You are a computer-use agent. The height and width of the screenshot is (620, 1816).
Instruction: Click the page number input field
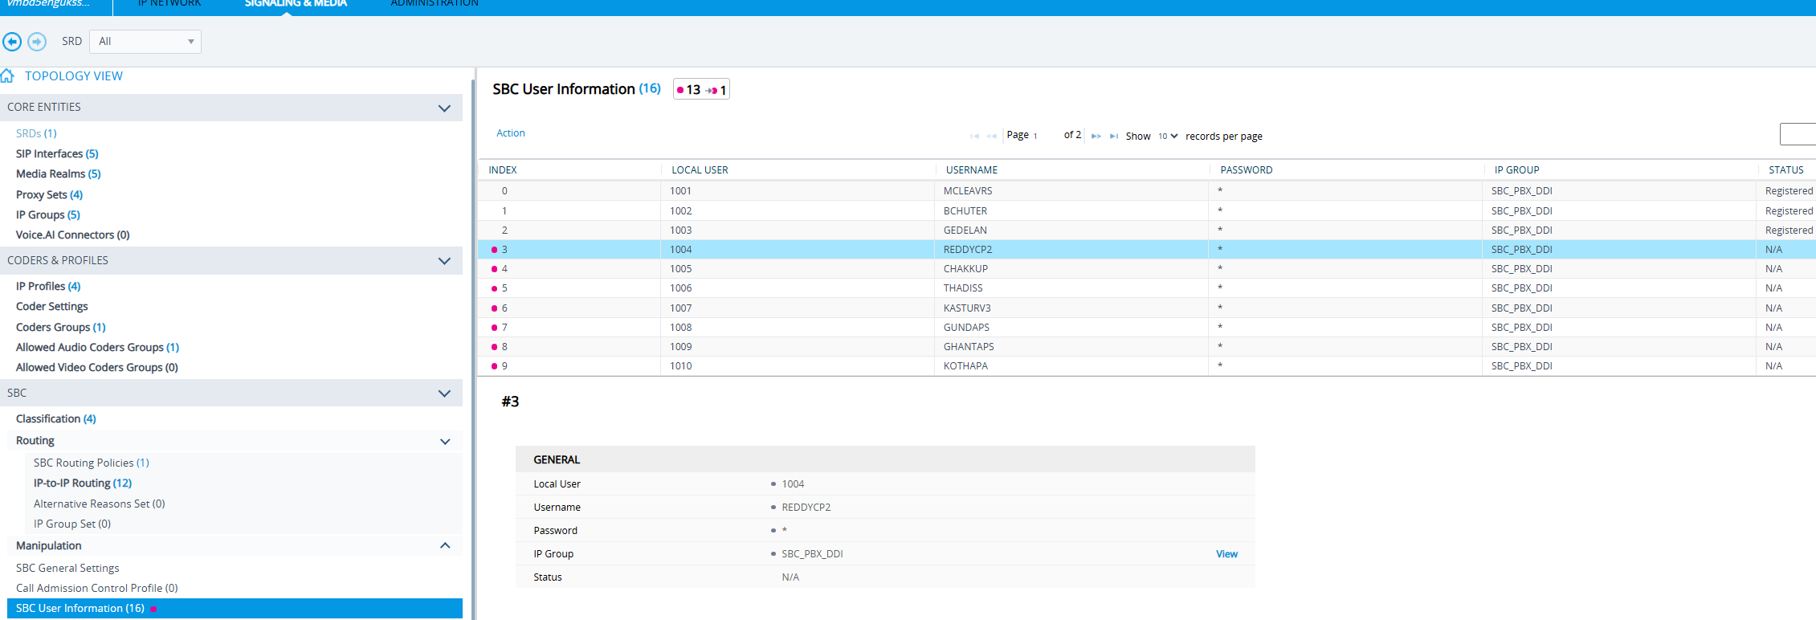tap(1046, 136)
